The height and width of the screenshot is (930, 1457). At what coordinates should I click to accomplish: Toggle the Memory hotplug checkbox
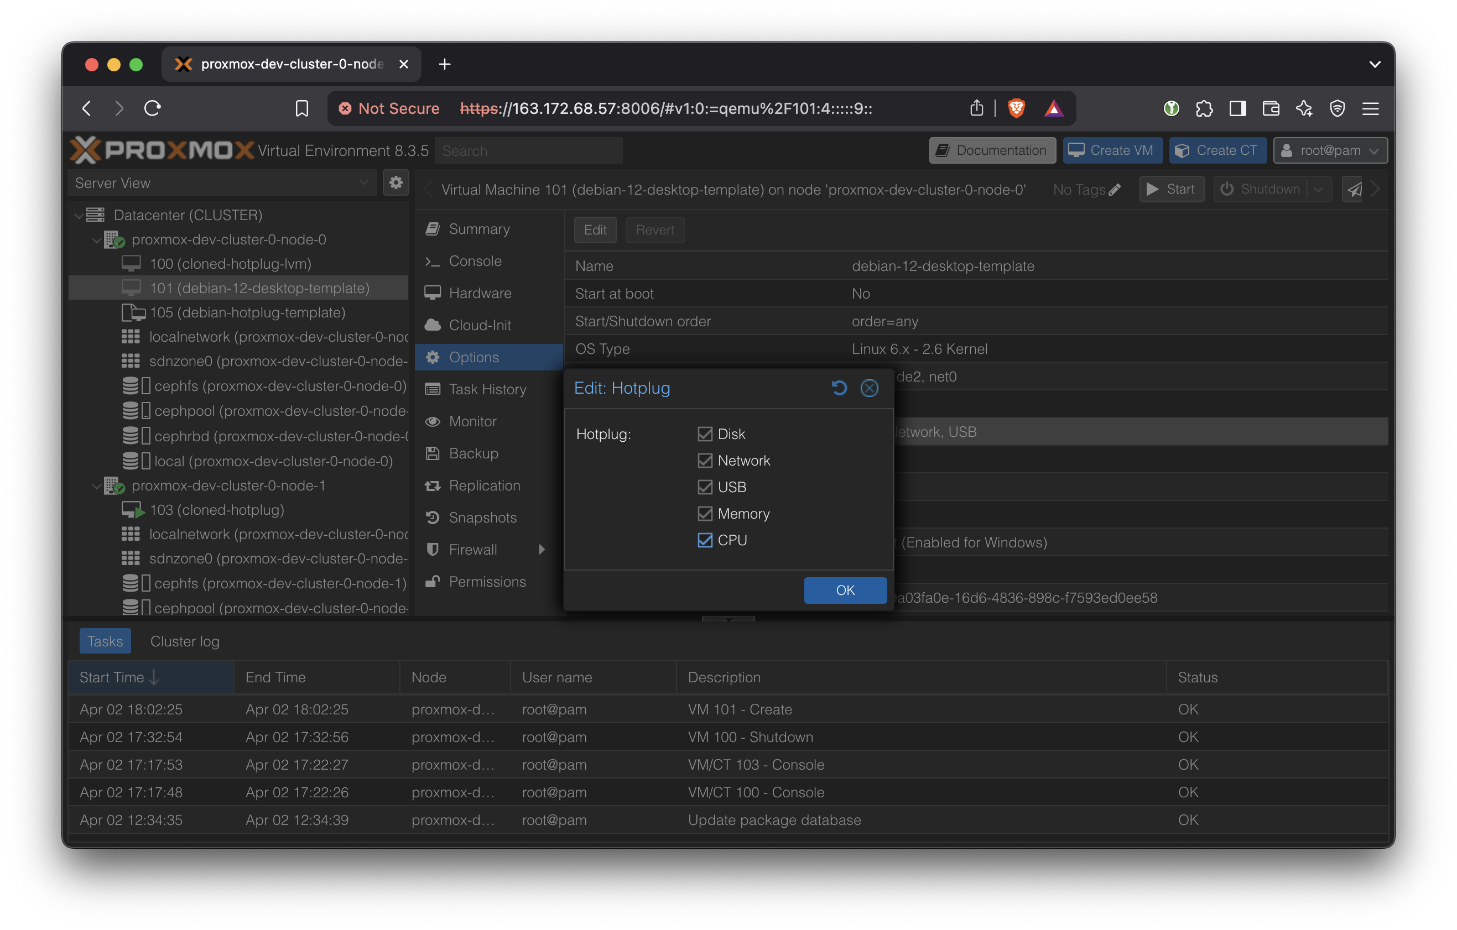[x=704, y=513]
